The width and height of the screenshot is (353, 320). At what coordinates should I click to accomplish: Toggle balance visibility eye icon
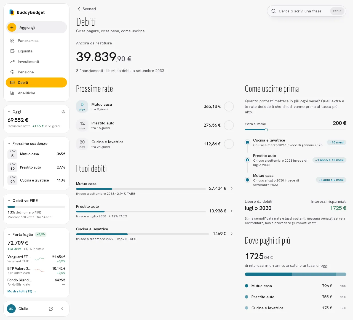63,112
